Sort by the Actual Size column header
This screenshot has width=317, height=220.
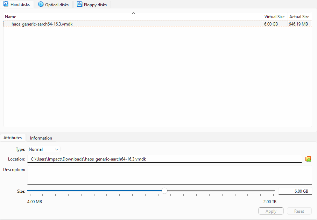[299, 17]
